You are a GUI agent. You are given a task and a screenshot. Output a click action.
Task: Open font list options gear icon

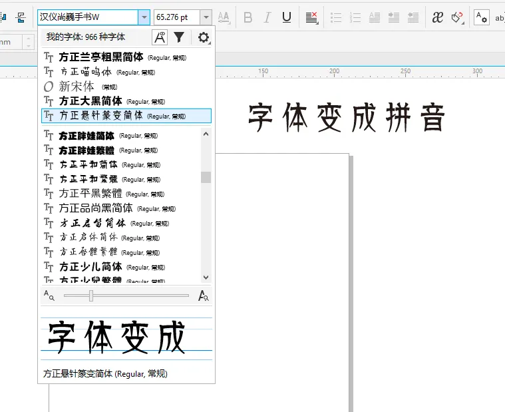click(x=204, y=37)
